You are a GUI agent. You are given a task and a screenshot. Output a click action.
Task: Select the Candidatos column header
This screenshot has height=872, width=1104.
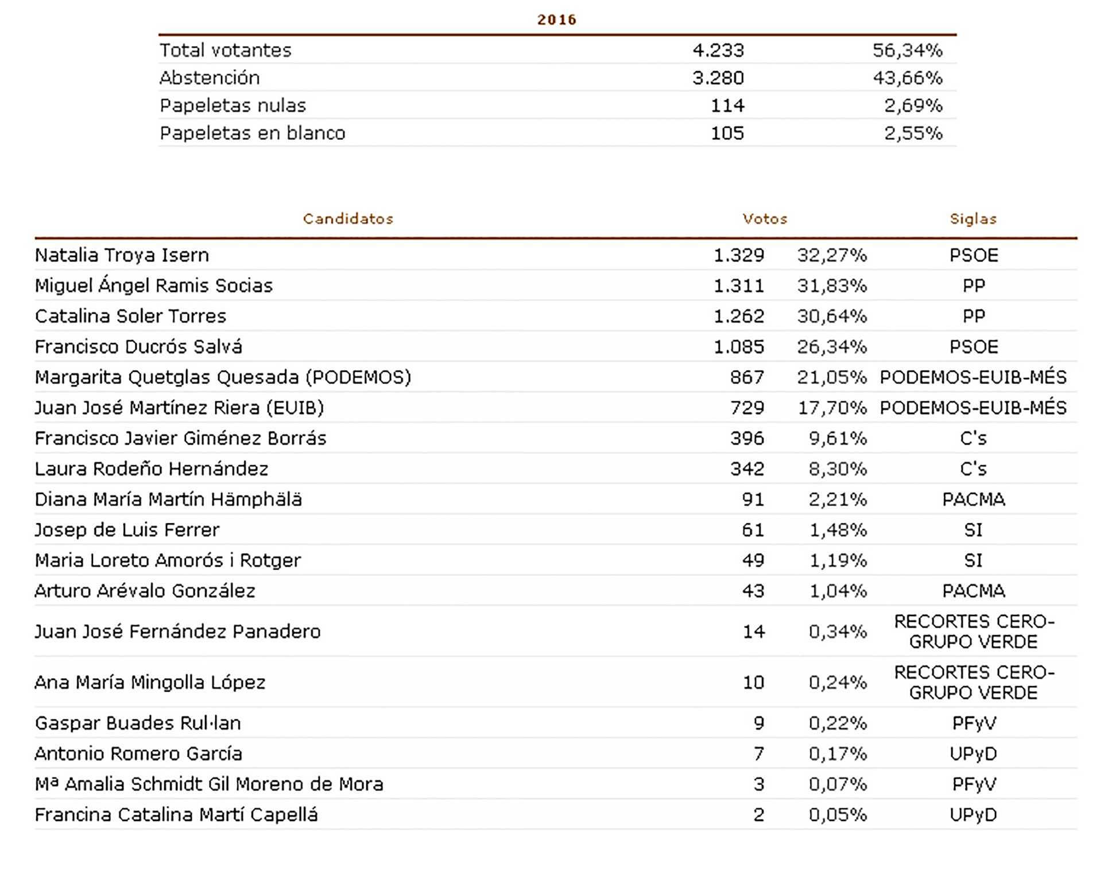click(x=348, y=219)
